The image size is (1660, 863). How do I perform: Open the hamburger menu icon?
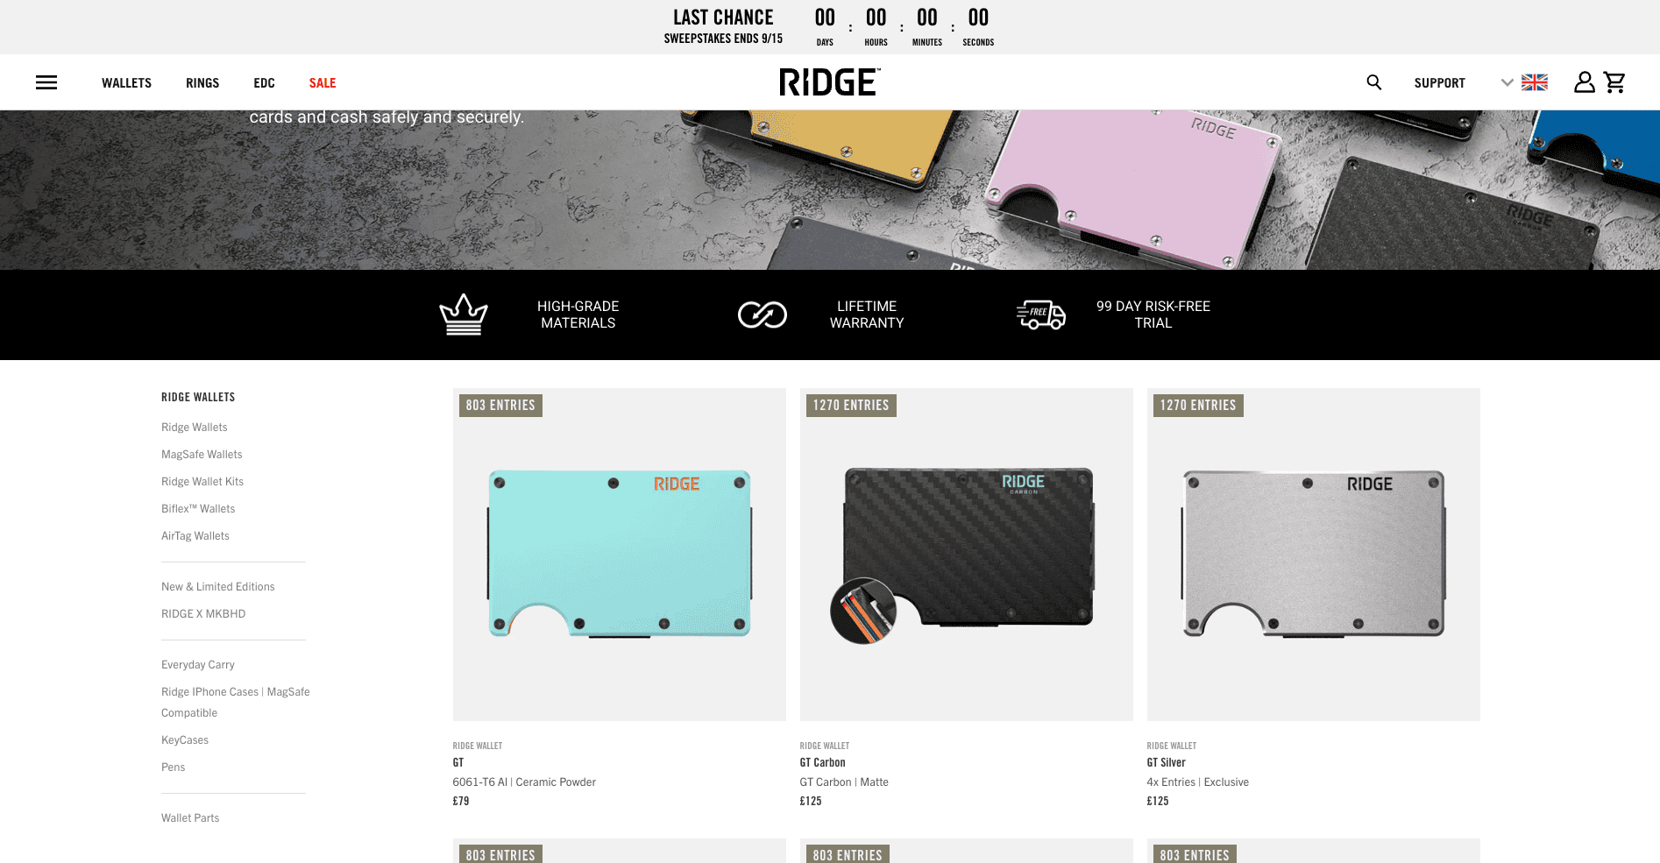click(46, 82)
